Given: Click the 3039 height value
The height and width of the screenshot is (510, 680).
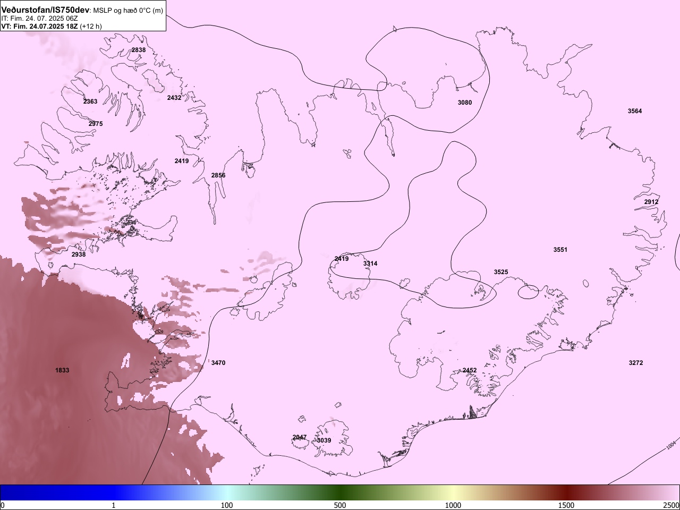Looking at the screenshot, I should [x=324, y=440].
